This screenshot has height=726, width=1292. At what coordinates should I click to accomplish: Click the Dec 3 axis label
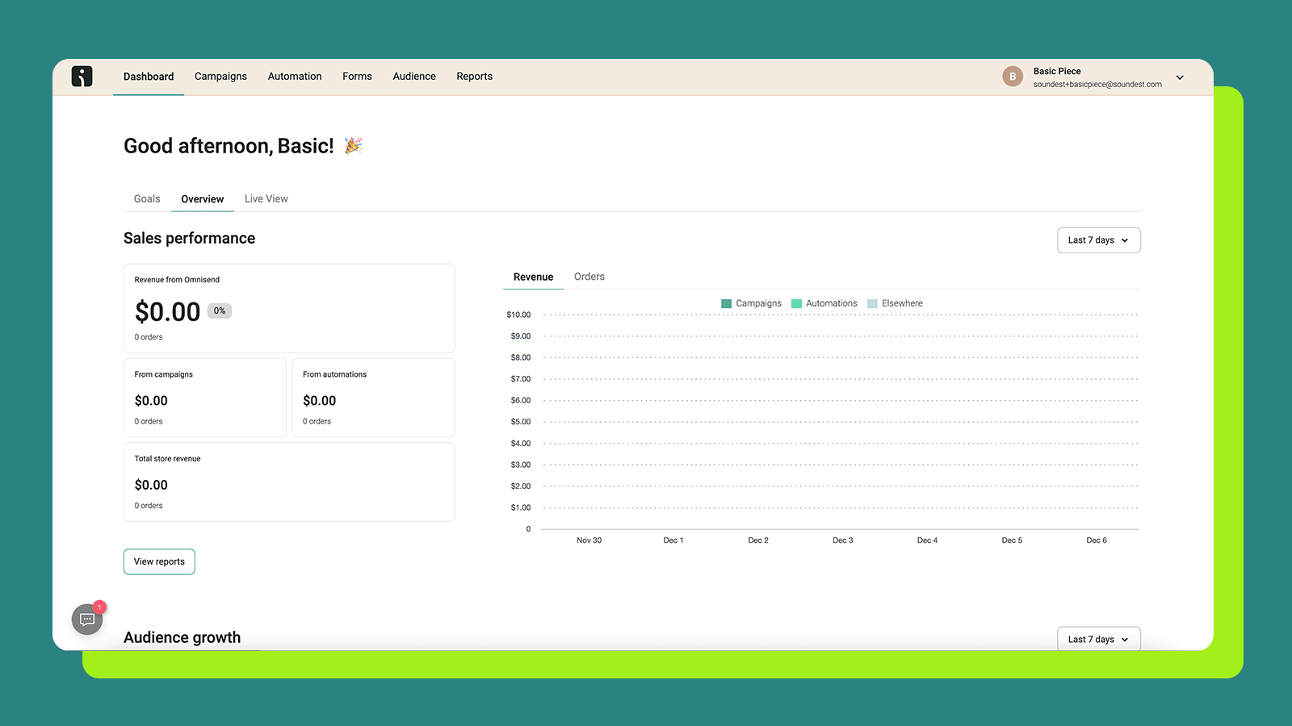point(842,540)
